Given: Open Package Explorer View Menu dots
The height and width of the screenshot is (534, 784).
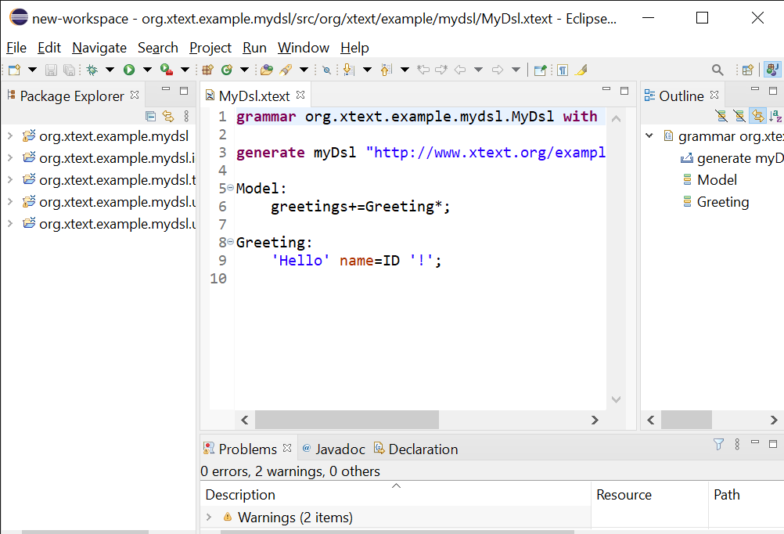Looking at the screenshot, I should click(x=186, y=117).
